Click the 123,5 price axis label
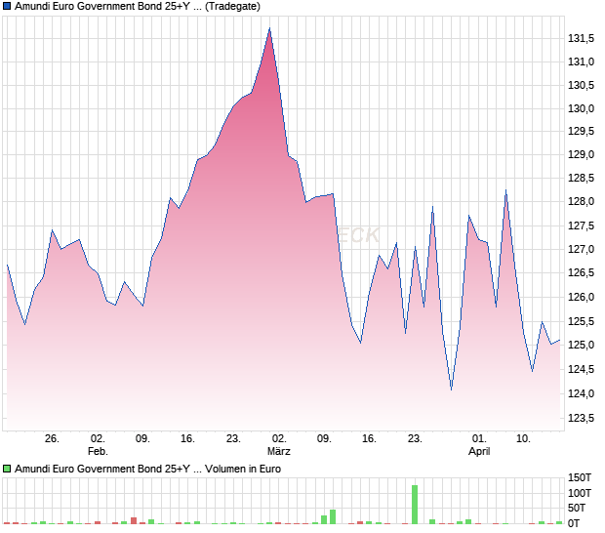605x533 pixels. pyautogui.click(x=581, y=418)
